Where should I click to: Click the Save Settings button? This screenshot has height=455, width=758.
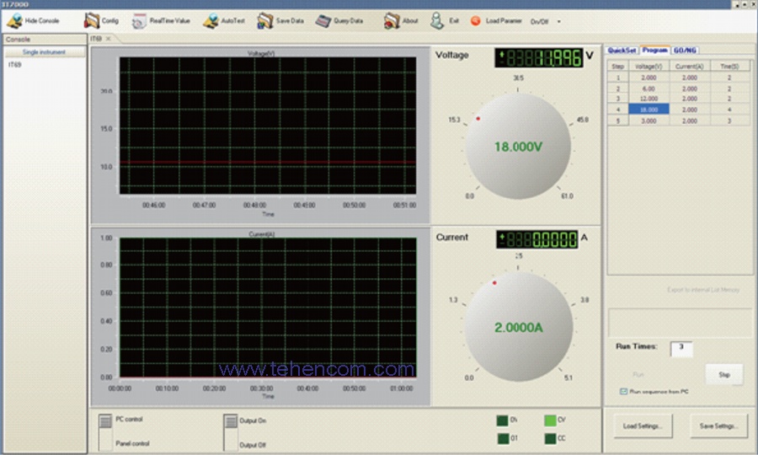click(718, 426)
